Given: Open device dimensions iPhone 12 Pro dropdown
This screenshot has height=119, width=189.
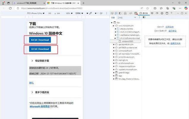Looking at the screenshot, I should click(36, 13).
